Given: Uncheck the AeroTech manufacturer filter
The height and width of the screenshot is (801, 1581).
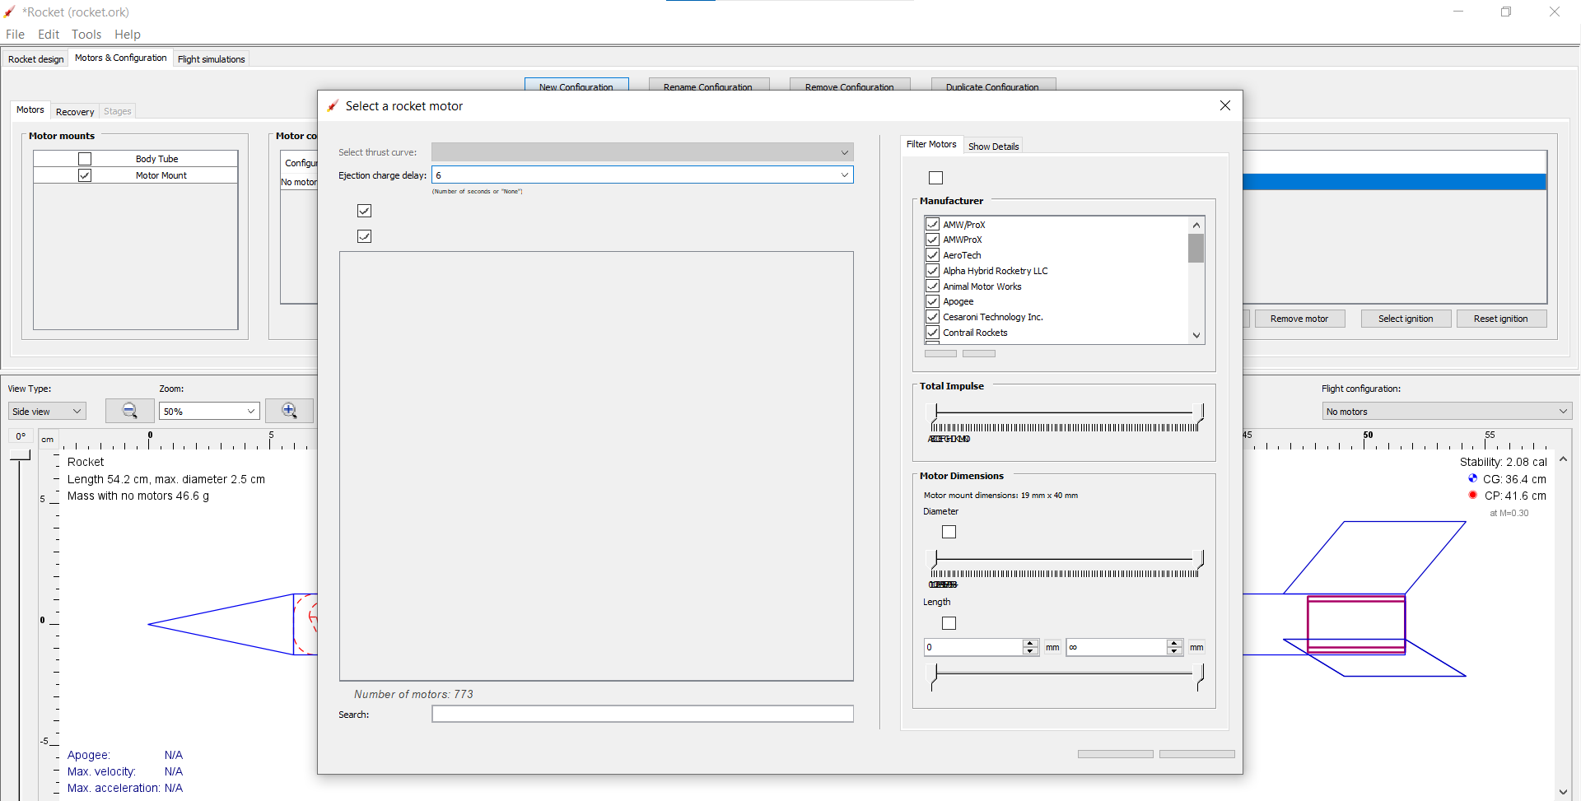Looking at the screenshot, I should click(x=933, y=255).
